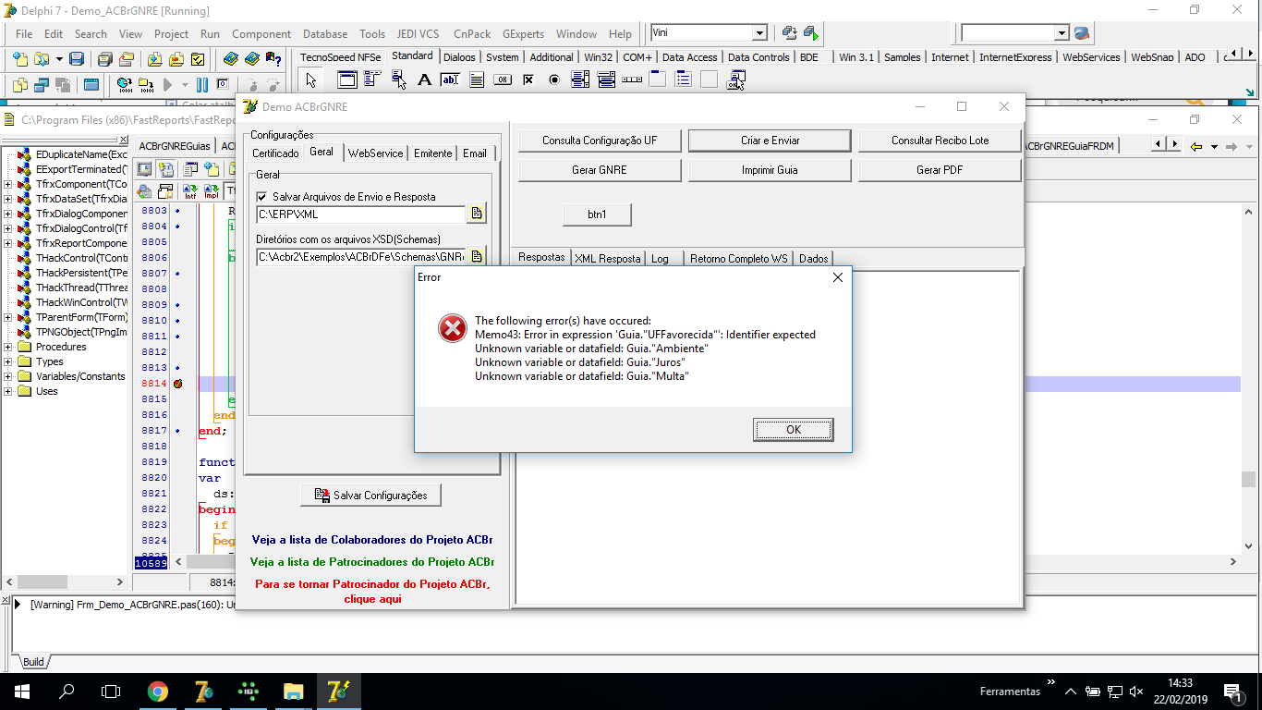This screenshot has height=710, width=1262.
Task: Select the Label 'A' component icon
Action: (x=424, y=80)
